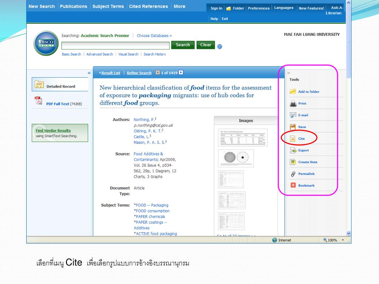This screenshot has width=379, height=284.
Task: Collapse the Tools panel with double chevron
Action: [289, 73]
